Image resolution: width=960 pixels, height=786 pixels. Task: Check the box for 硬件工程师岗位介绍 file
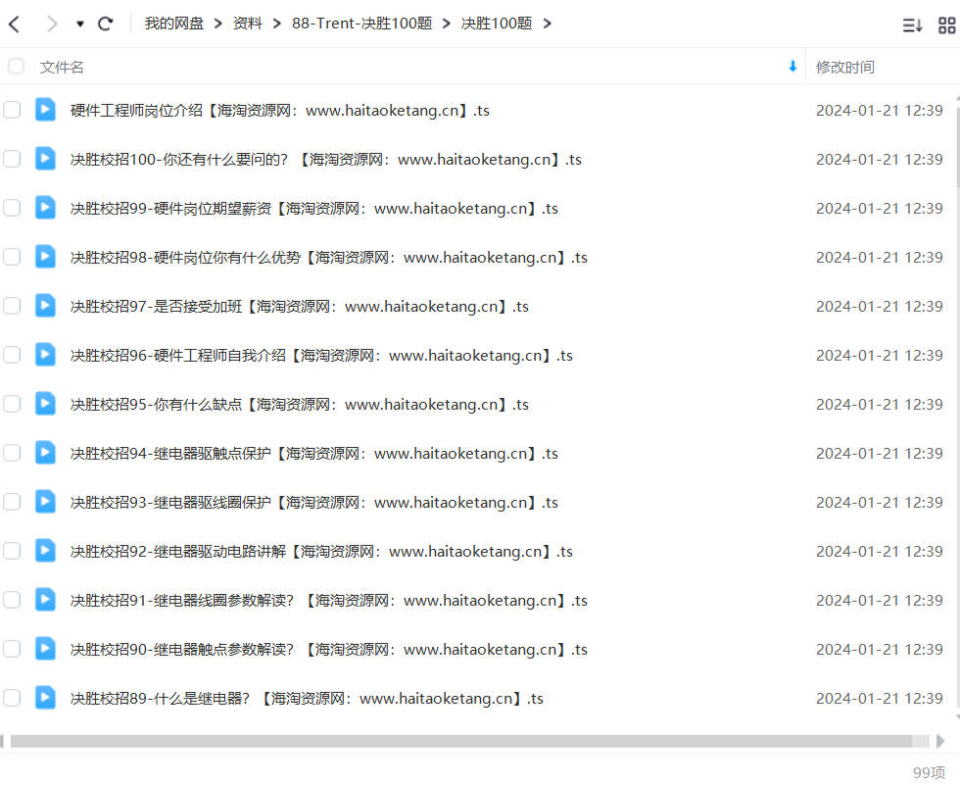tap(12, 111)
